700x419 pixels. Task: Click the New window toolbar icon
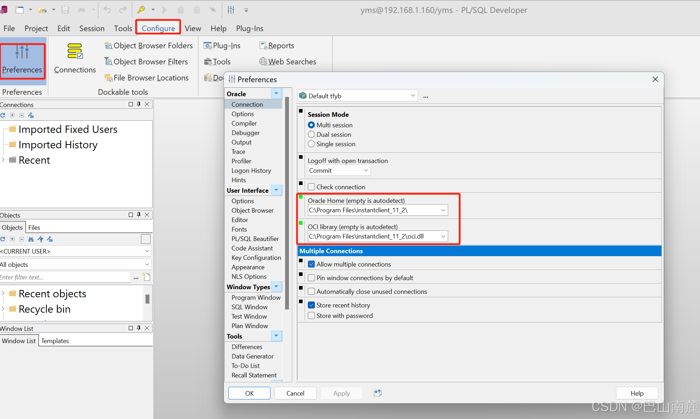coord(20,10)
